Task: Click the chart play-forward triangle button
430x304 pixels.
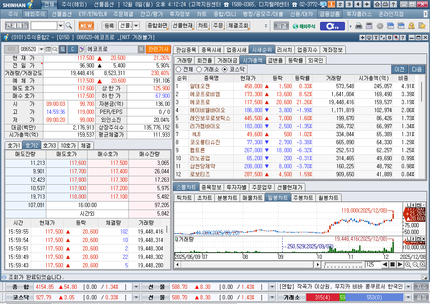Action: coord(400,265)
